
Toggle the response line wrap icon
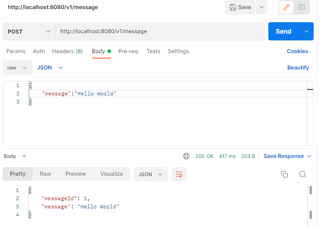179,174
